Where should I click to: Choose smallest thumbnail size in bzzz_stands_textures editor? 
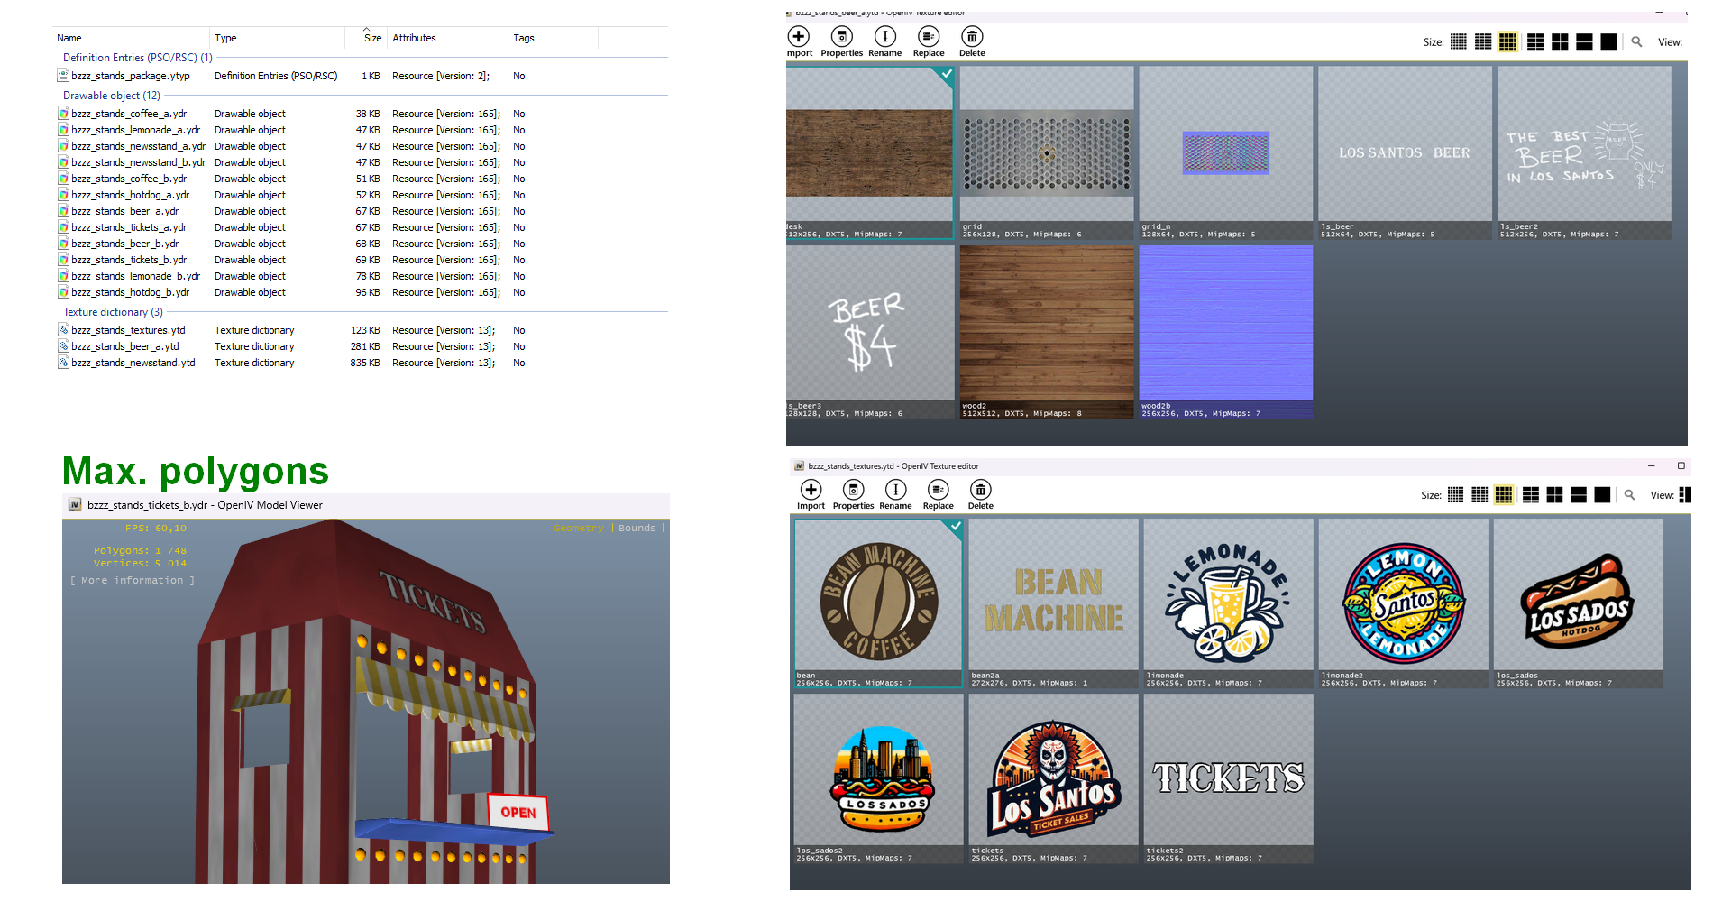coord(1455,494)
